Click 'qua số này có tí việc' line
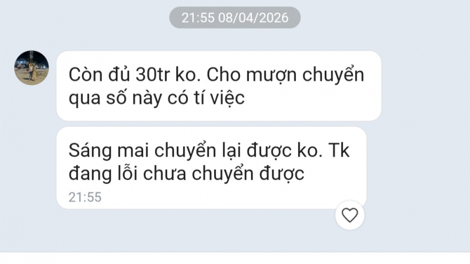The height and width of the screenshot is (264, 470). pos(156,98)
